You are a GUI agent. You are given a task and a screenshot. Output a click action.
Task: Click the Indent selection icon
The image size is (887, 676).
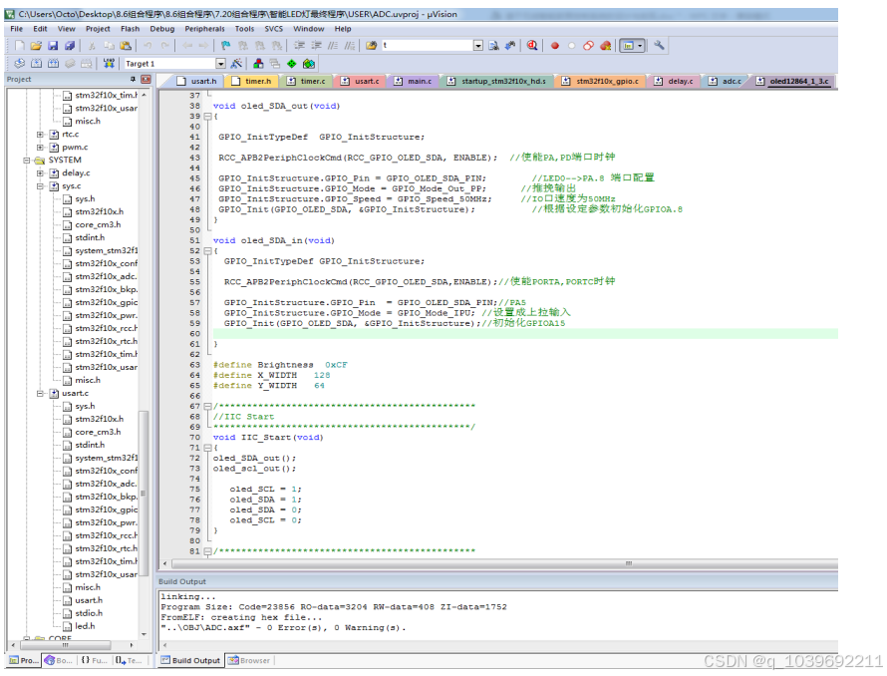pos(299,45)
